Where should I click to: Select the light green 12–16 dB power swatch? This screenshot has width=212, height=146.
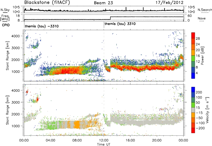(x=193, y=59)
